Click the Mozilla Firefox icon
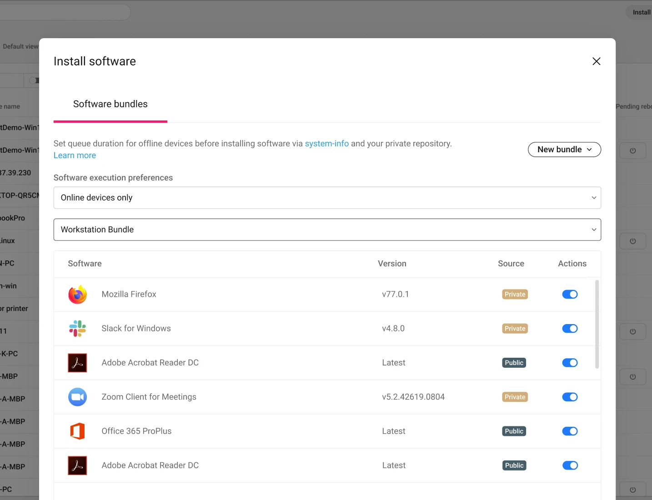This screenshot has width=652, height=500. pyautogui.click(x=78, y=295)
